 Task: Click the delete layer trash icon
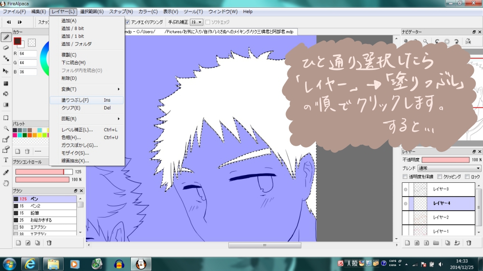click(469, 243)
